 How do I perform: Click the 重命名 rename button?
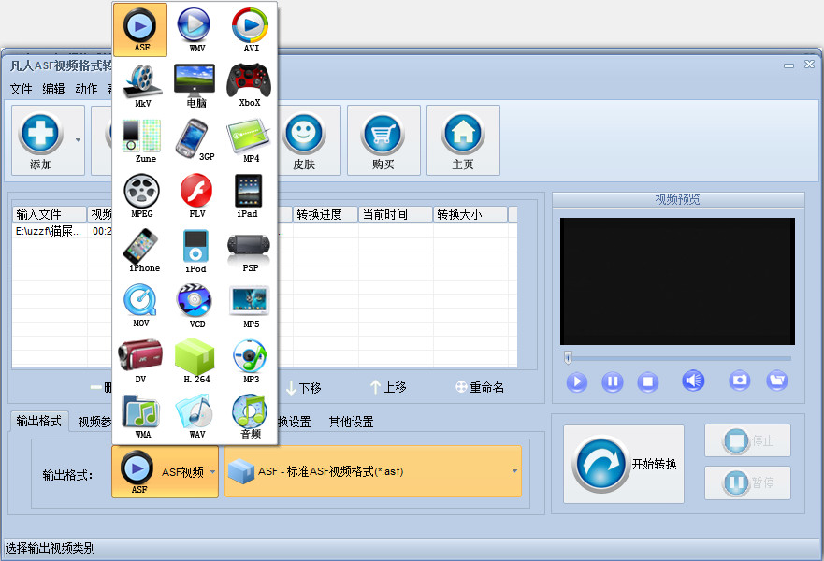[479, 387]
